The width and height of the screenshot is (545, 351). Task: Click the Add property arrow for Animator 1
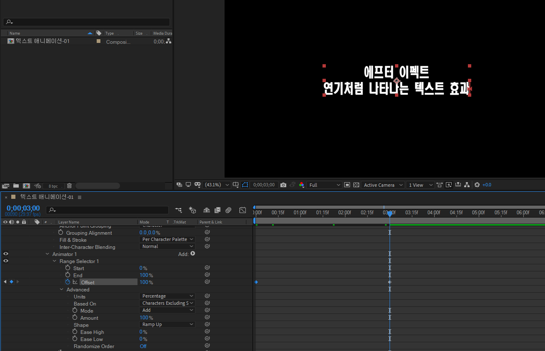click(x=193, y=253)
